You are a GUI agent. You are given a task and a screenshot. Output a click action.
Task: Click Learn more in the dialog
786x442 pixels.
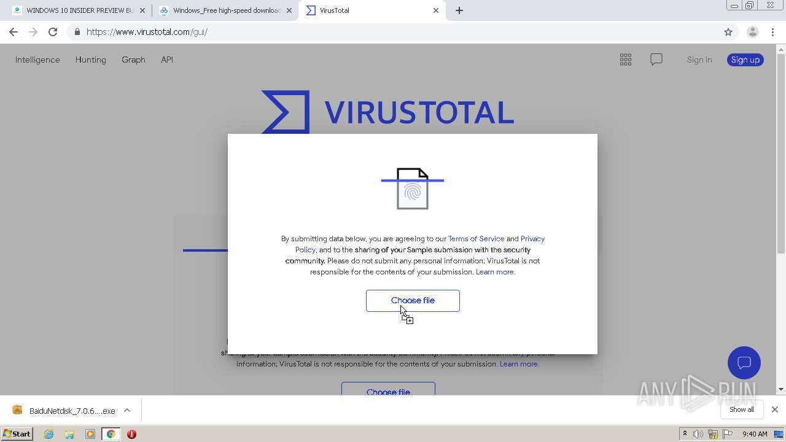pyautogui.click(x=495, y=272)
